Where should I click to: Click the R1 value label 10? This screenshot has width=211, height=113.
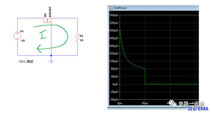[x=81, y=40]
